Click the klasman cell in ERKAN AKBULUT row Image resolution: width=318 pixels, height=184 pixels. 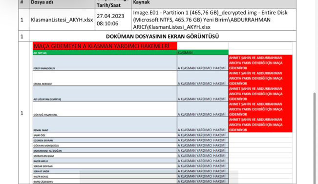coord(203,78)
